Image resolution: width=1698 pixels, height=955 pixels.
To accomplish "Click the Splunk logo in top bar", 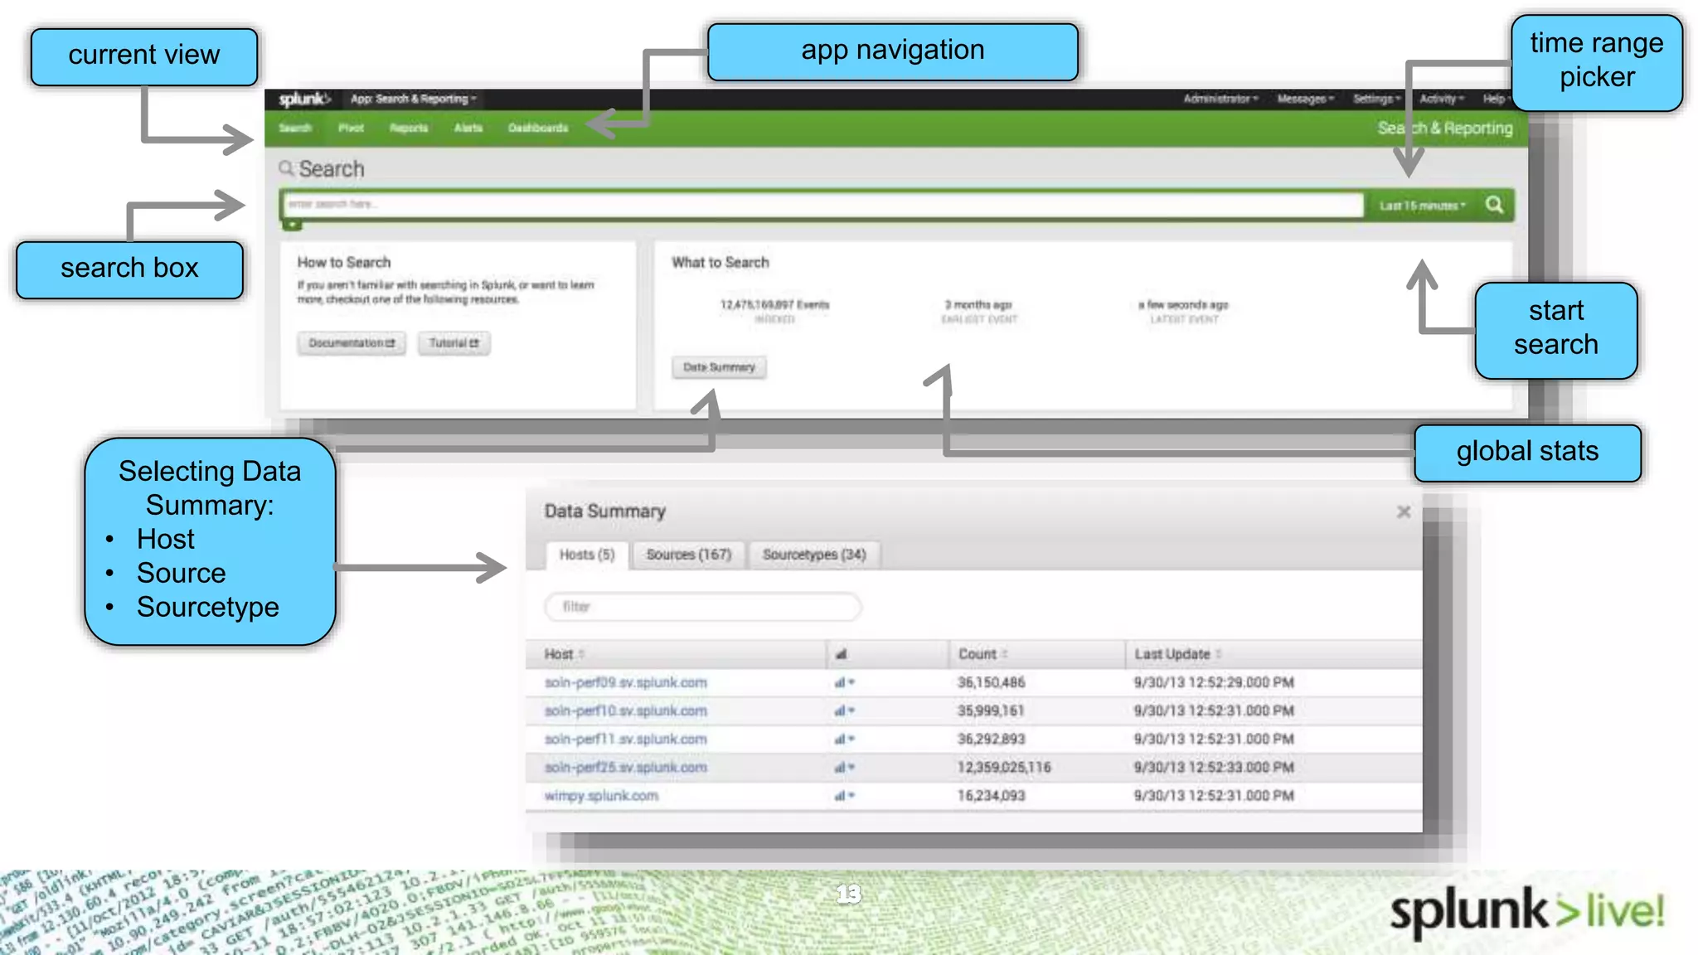I will (x=304, y=99).
